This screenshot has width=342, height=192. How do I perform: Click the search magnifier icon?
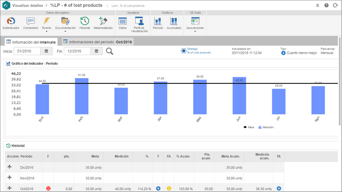(x=110, y=51)
